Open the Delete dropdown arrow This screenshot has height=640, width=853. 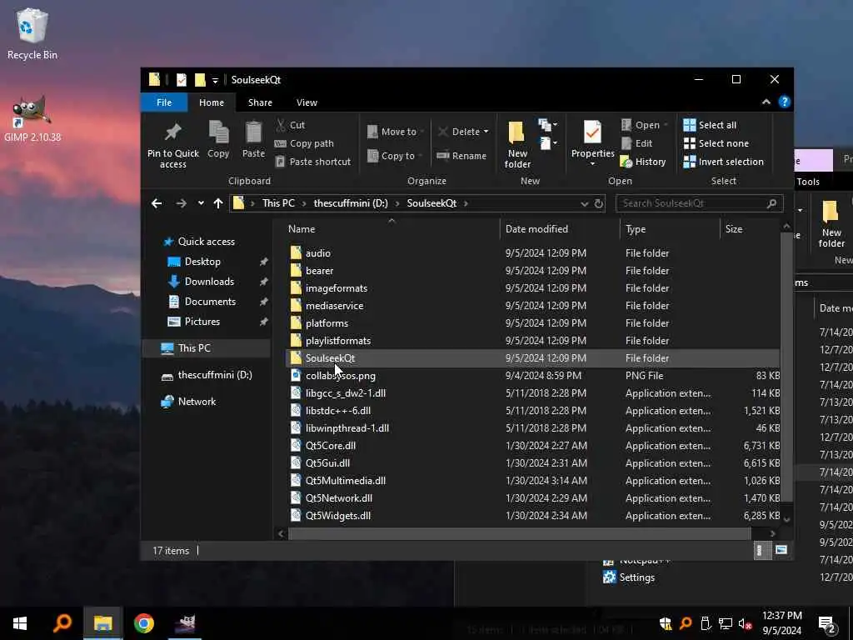click(x=486, y=132)
